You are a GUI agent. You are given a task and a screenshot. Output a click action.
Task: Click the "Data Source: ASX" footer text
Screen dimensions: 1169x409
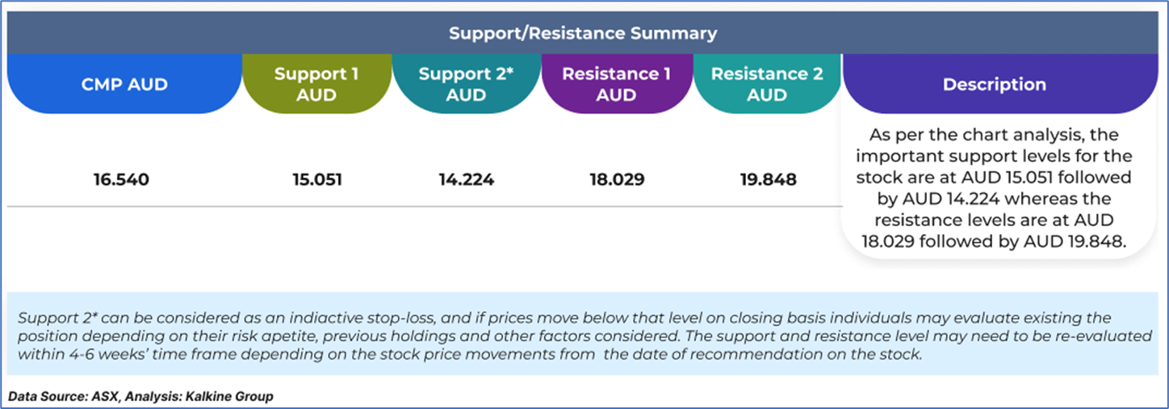[x=65, y=397]
